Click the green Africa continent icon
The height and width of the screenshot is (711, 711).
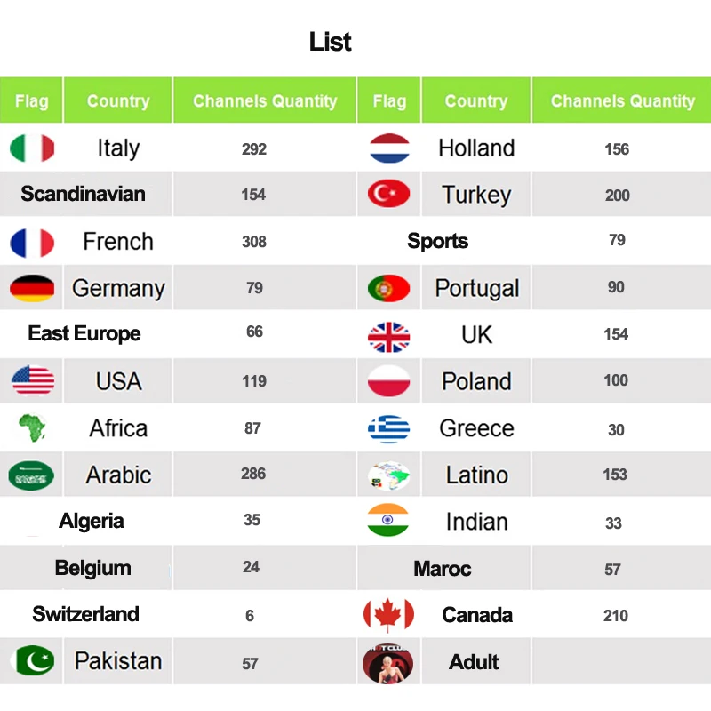32,427
